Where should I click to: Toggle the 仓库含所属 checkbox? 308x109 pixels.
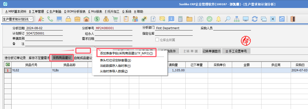pos(157,40)
